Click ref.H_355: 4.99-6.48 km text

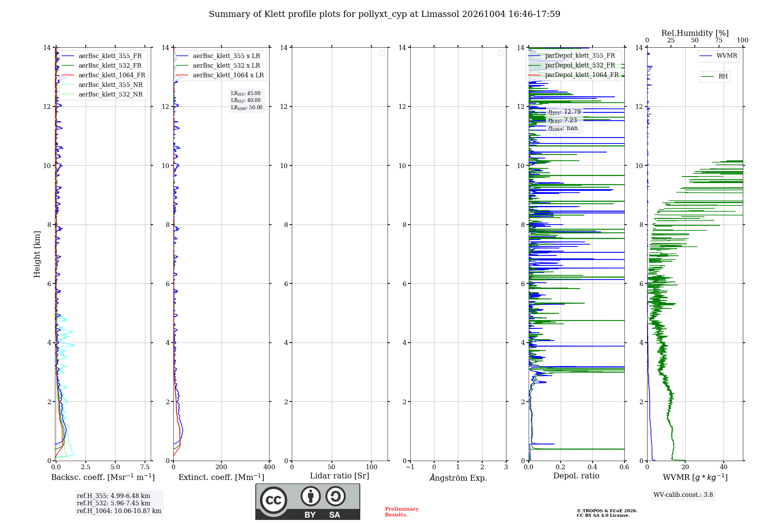click(x=113, y=496)
